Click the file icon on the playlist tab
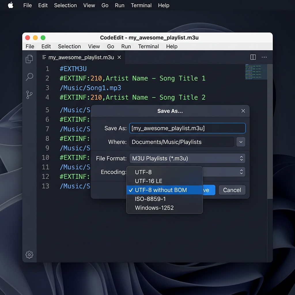This screenshot has width=295, height=295. click(x=44, y=57)
